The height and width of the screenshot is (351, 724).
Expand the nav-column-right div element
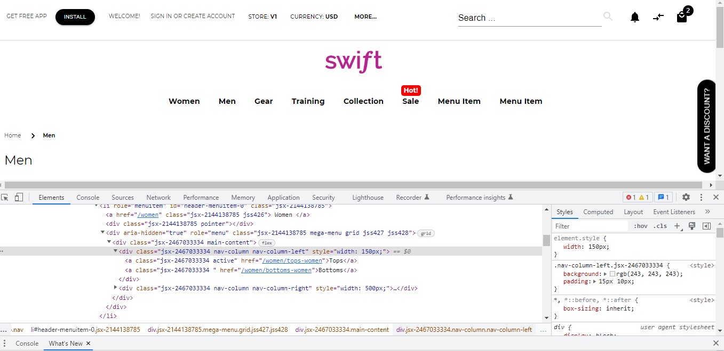point(115,288)
